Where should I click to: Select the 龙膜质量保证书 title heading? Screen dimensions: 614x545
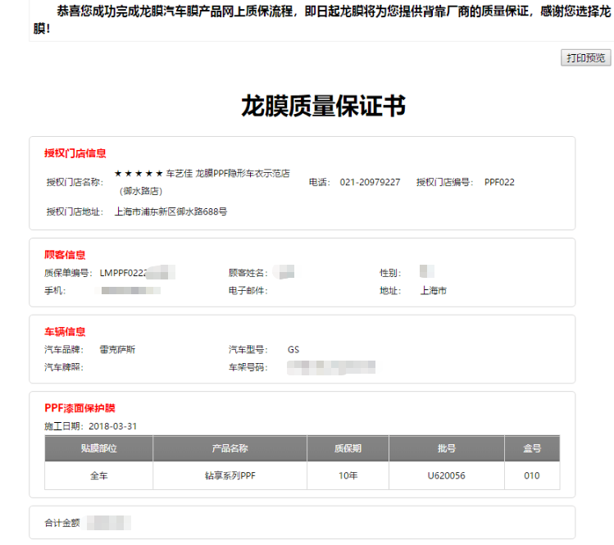coord(324,106)
